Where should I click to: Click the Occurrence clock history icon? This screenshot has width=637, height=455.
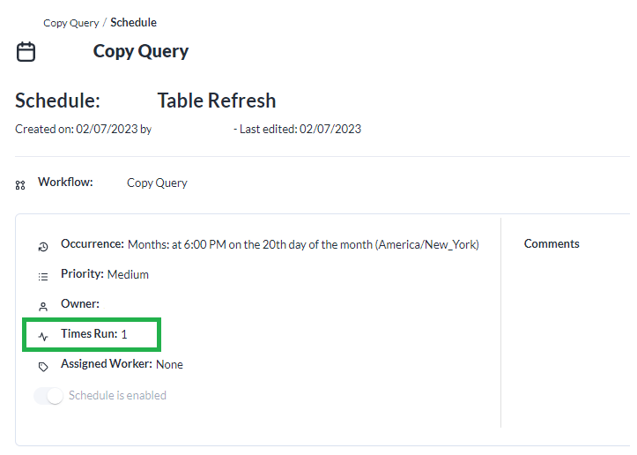43,247
